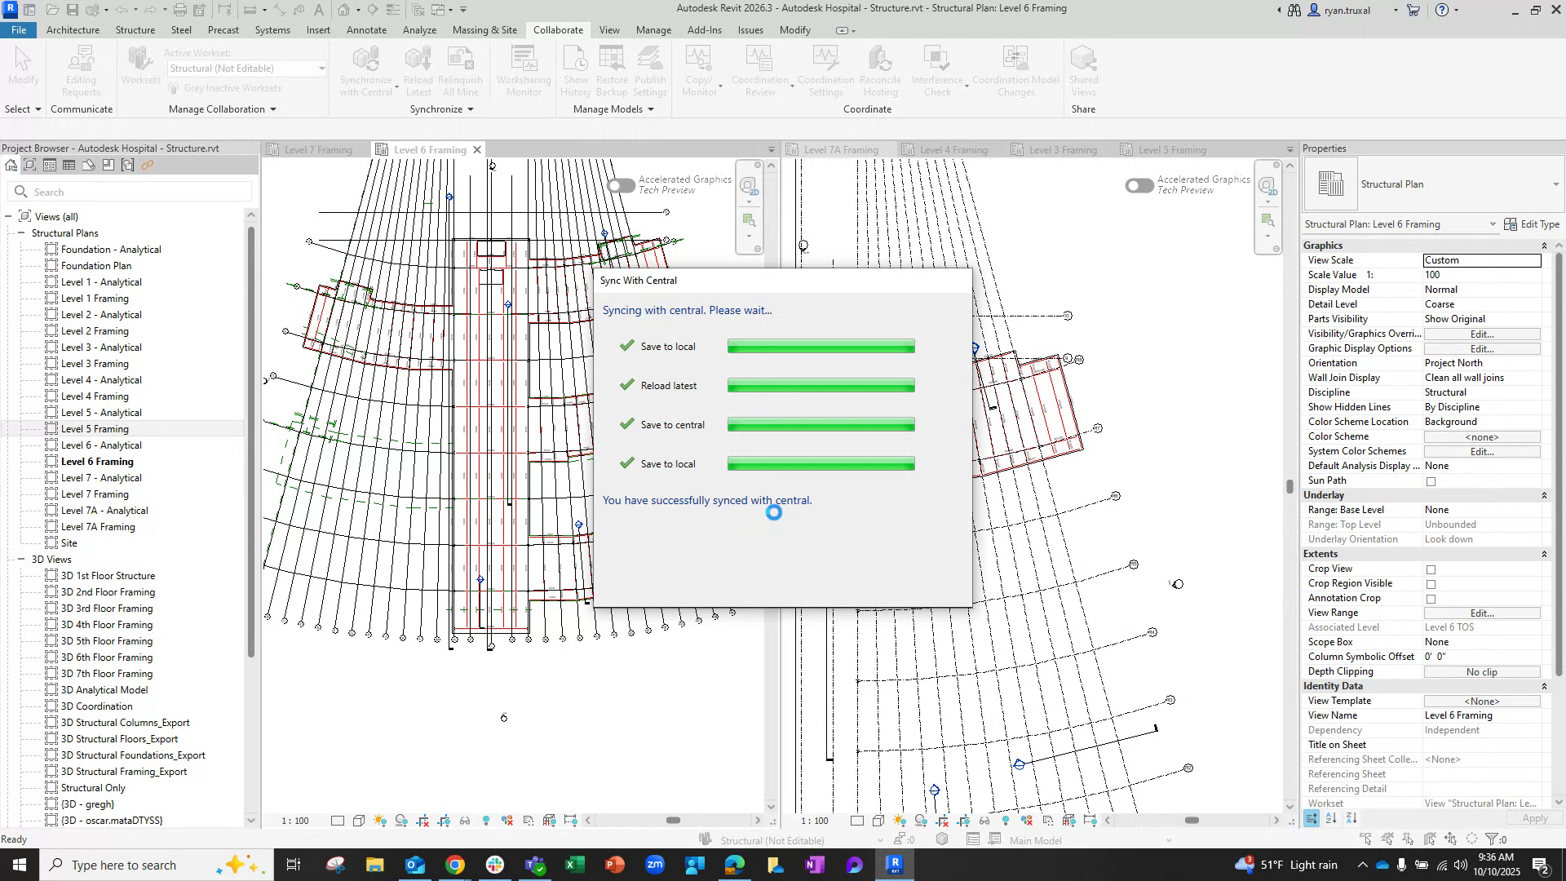The height and width of the screenshot is (881, 1566).
Task: Select the visual style cube icon
Action: pos(358,821)
